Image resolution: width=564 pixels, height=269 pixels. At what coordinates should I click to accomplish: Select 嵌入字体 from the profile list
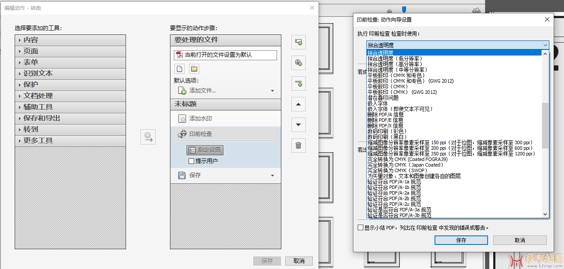pyautogui.click(x=378, y=104)
